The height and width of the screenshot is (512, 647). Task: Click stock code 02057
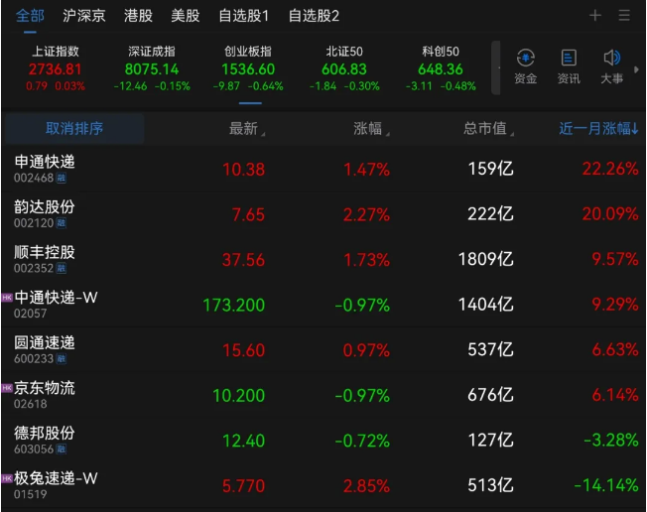coord(30,314)
